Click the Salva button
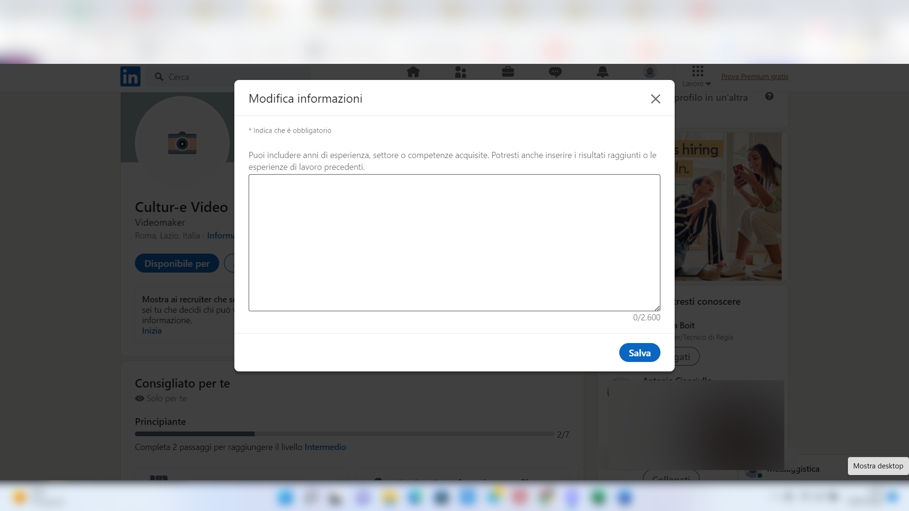Image resolution: width=909 pixels, height=511 pixels. 640,352
